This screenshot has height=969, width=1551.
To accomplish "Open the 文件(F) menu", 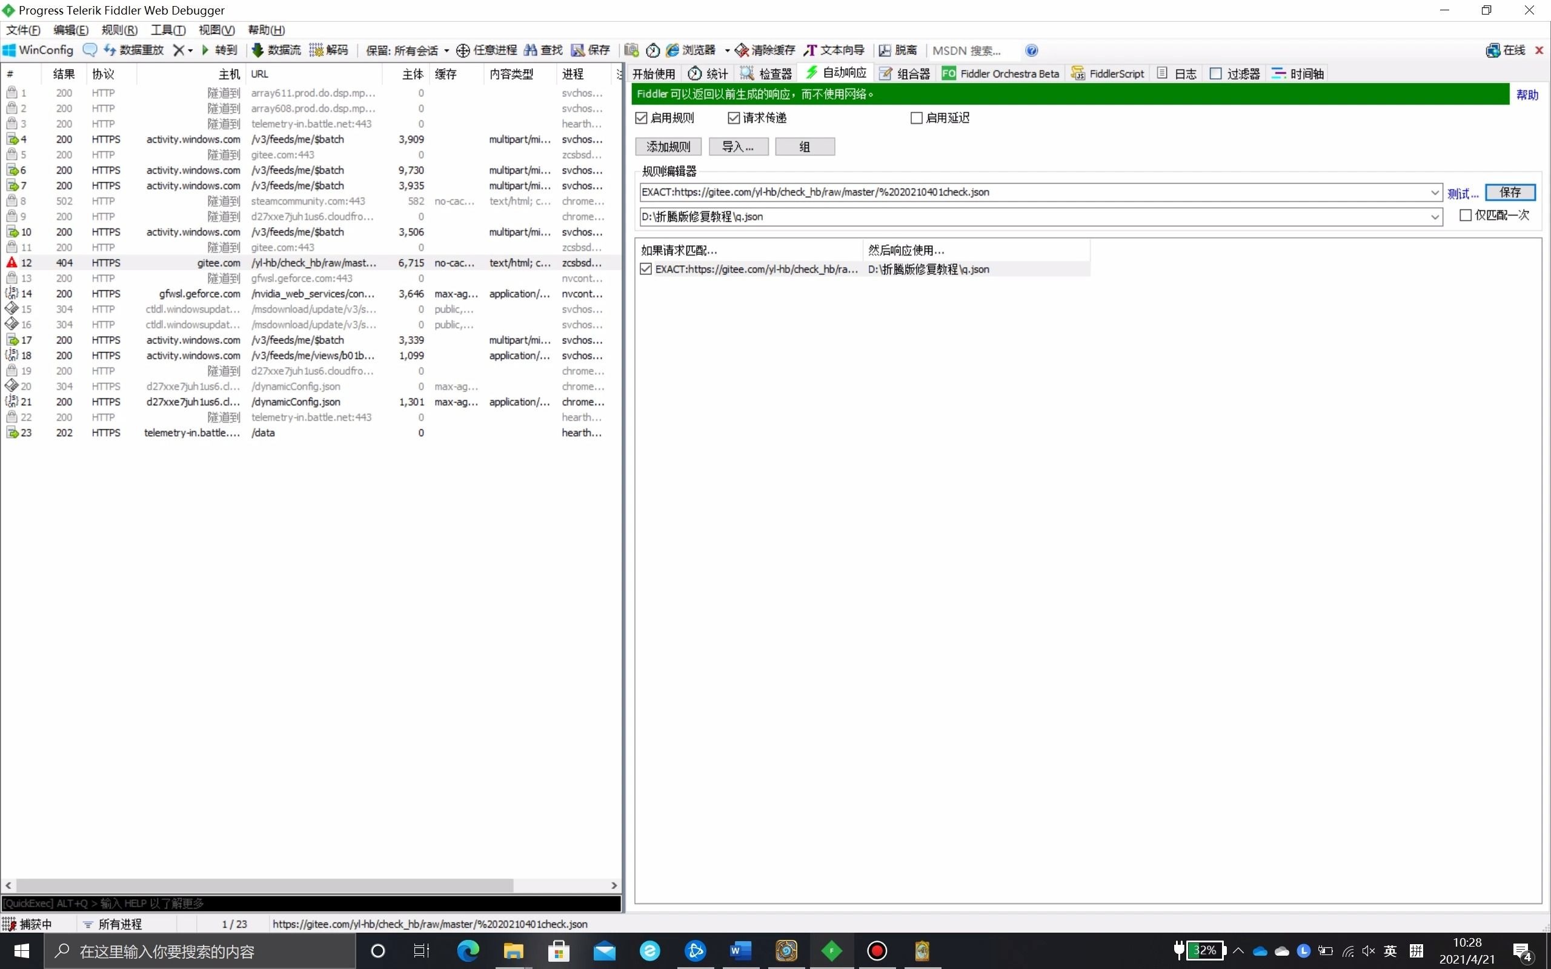I will point(23,30).
